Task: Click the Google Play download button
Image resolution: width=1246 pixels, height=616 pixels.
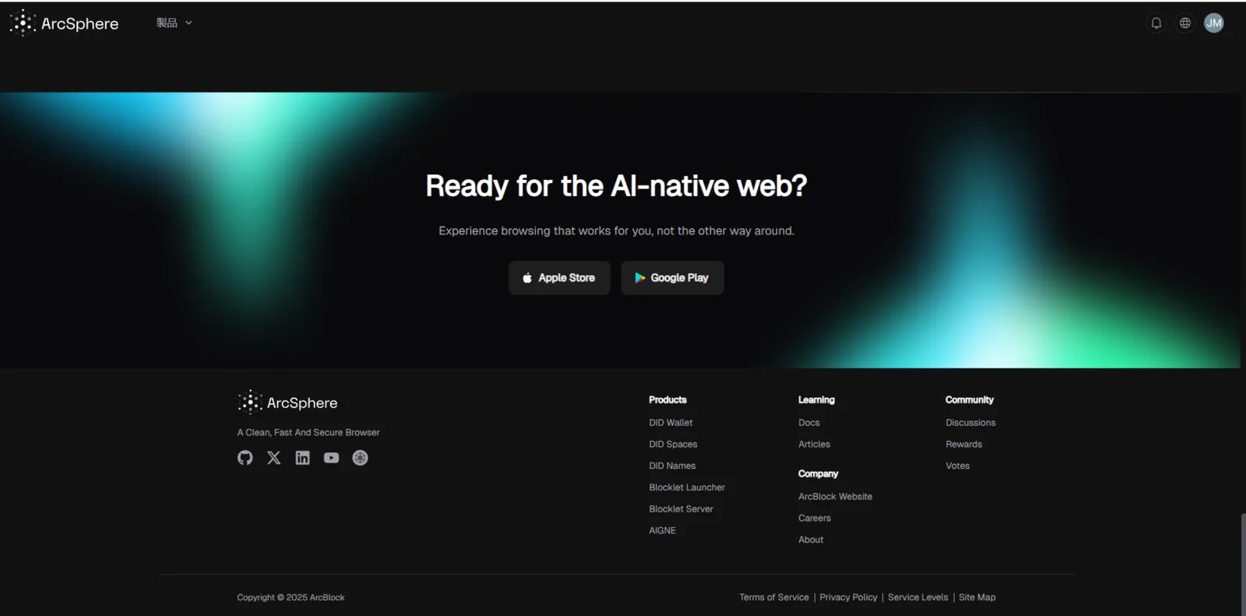Action: click(x=672, y=278)
